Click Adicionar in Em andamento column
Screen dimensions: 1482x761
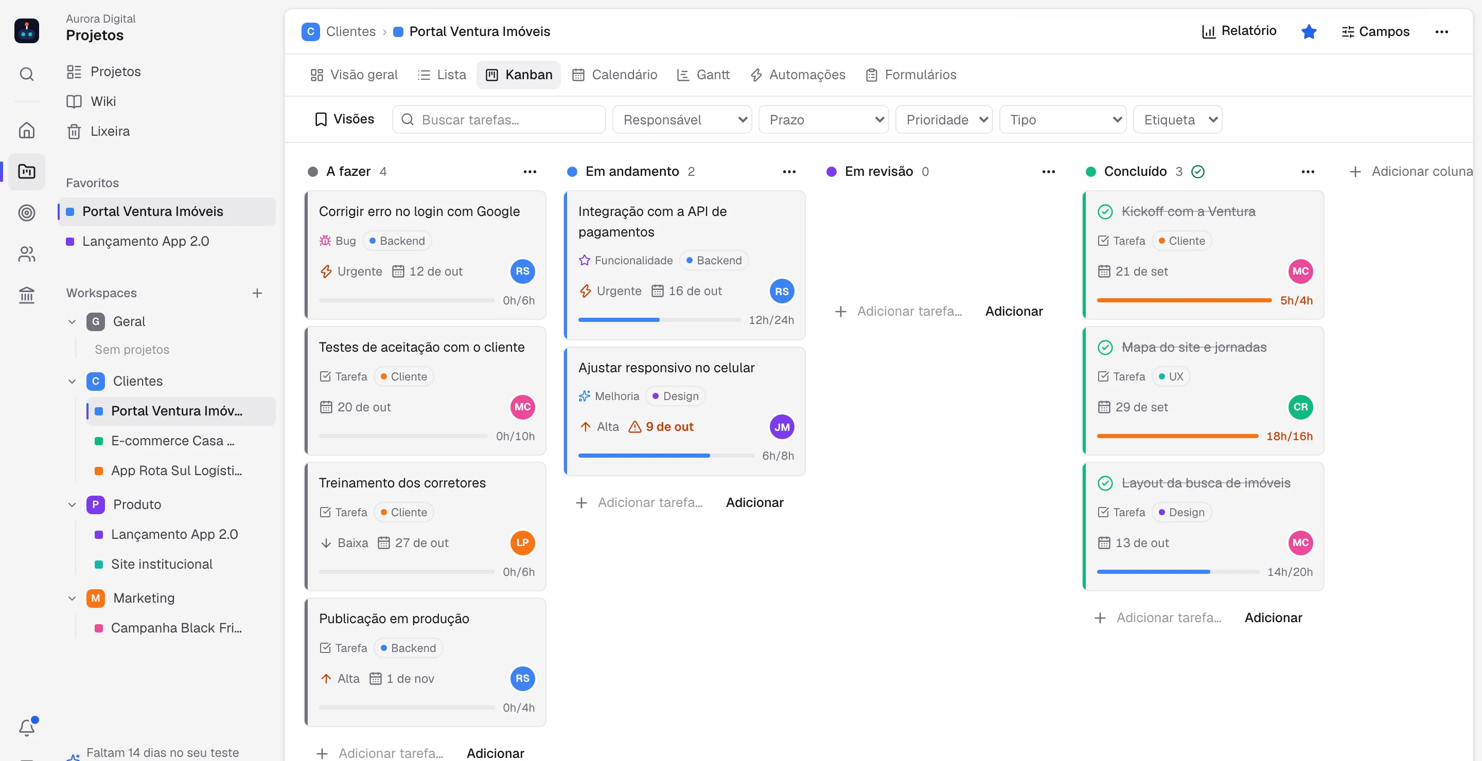pyautogui.click(x=754, y=502)
